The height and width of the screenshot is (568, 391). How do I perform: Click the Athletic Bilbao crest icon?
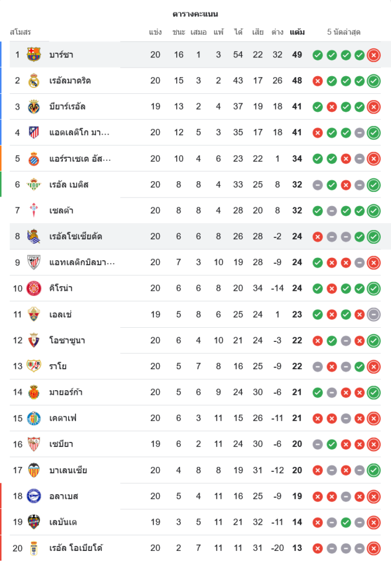(x=34, y=262)
